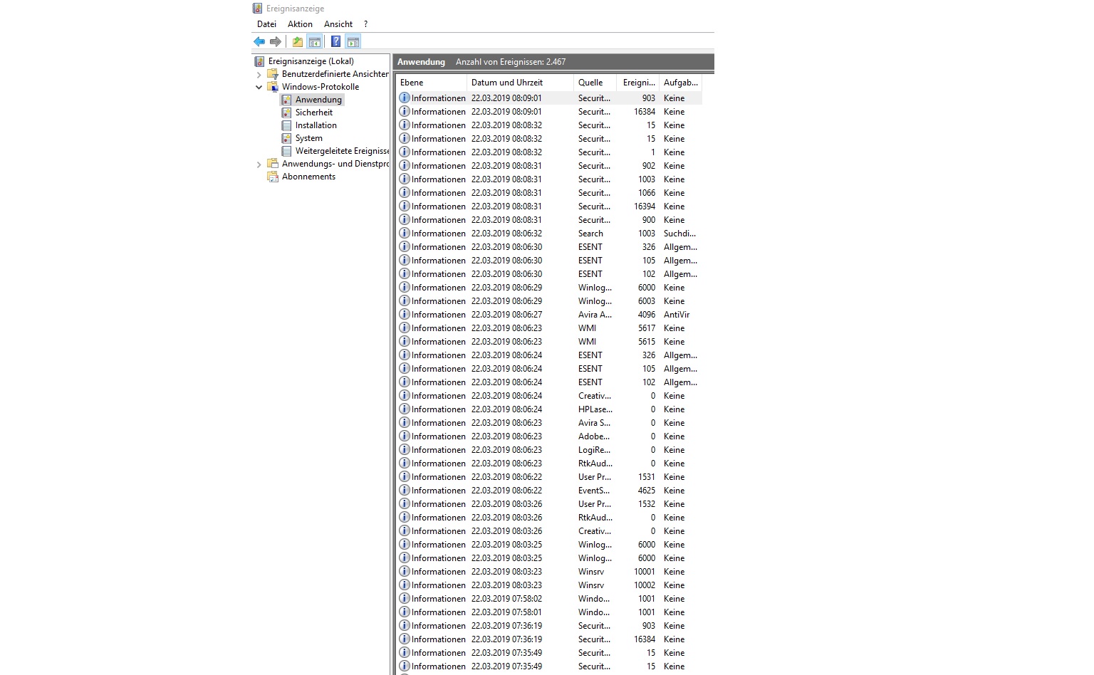The image size is (1094, 675).
Task: Sort by Datum und Uhrzeit column header
Action: pos(520,83)
